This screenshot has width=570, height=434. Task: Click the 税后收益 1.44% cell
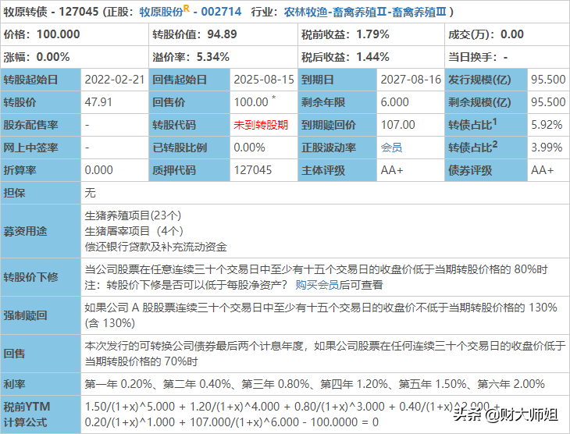click(x=371, y=57)
